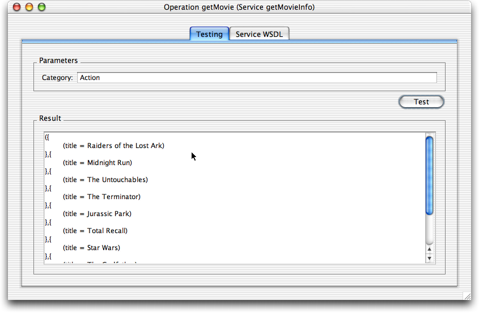
Task: Open the Service WSDL tab
Action: coord(259,34)
